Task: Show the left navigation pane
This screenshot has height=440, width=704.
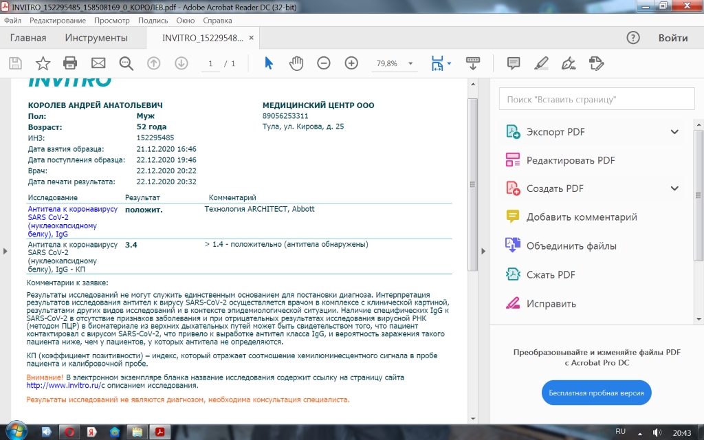Action: coord(5,251)
